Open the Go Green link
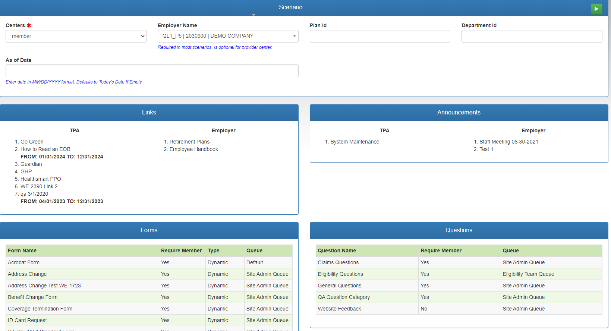Screen dimensions: 611x331 (32, 142)
